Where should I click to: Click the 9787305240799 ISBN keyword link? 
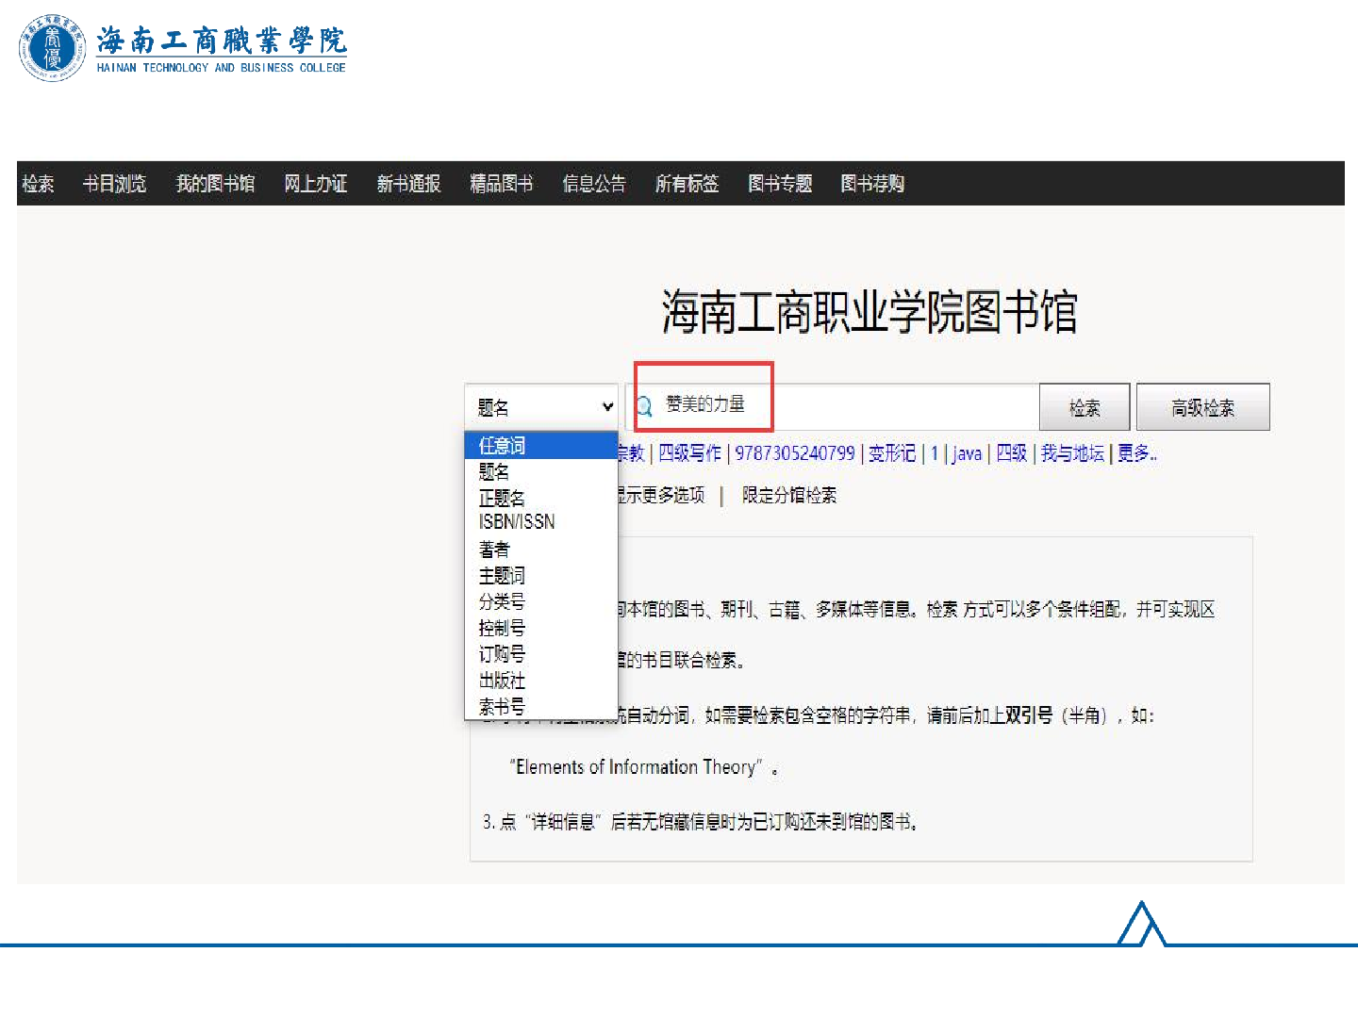click(794, 453)
